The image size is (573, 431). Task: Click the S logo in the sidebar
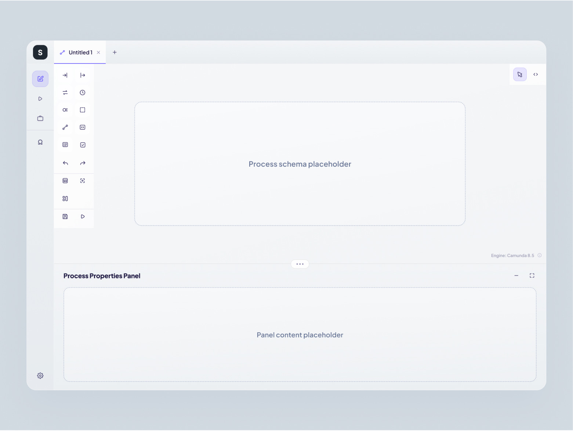40,52
